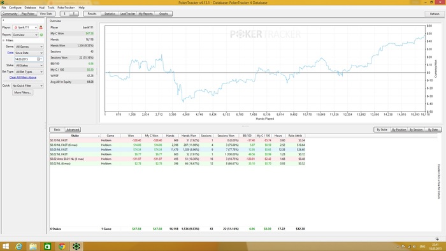Click the Clear All Filters Above link
446x251 pixels.
23,77
